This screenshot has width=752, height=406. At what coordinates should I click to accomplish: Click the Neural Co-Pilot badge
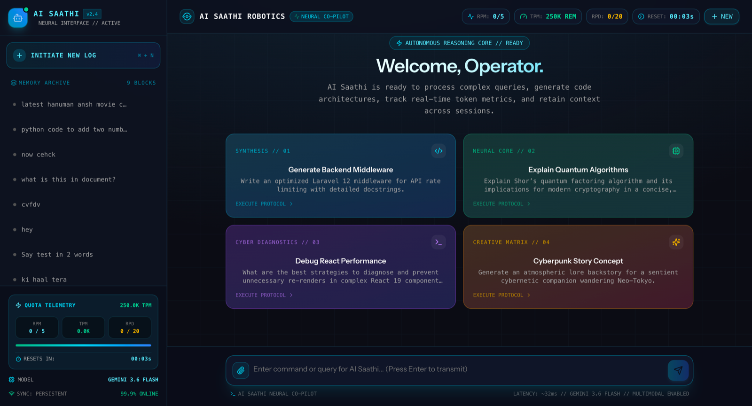tap(321, 16)
